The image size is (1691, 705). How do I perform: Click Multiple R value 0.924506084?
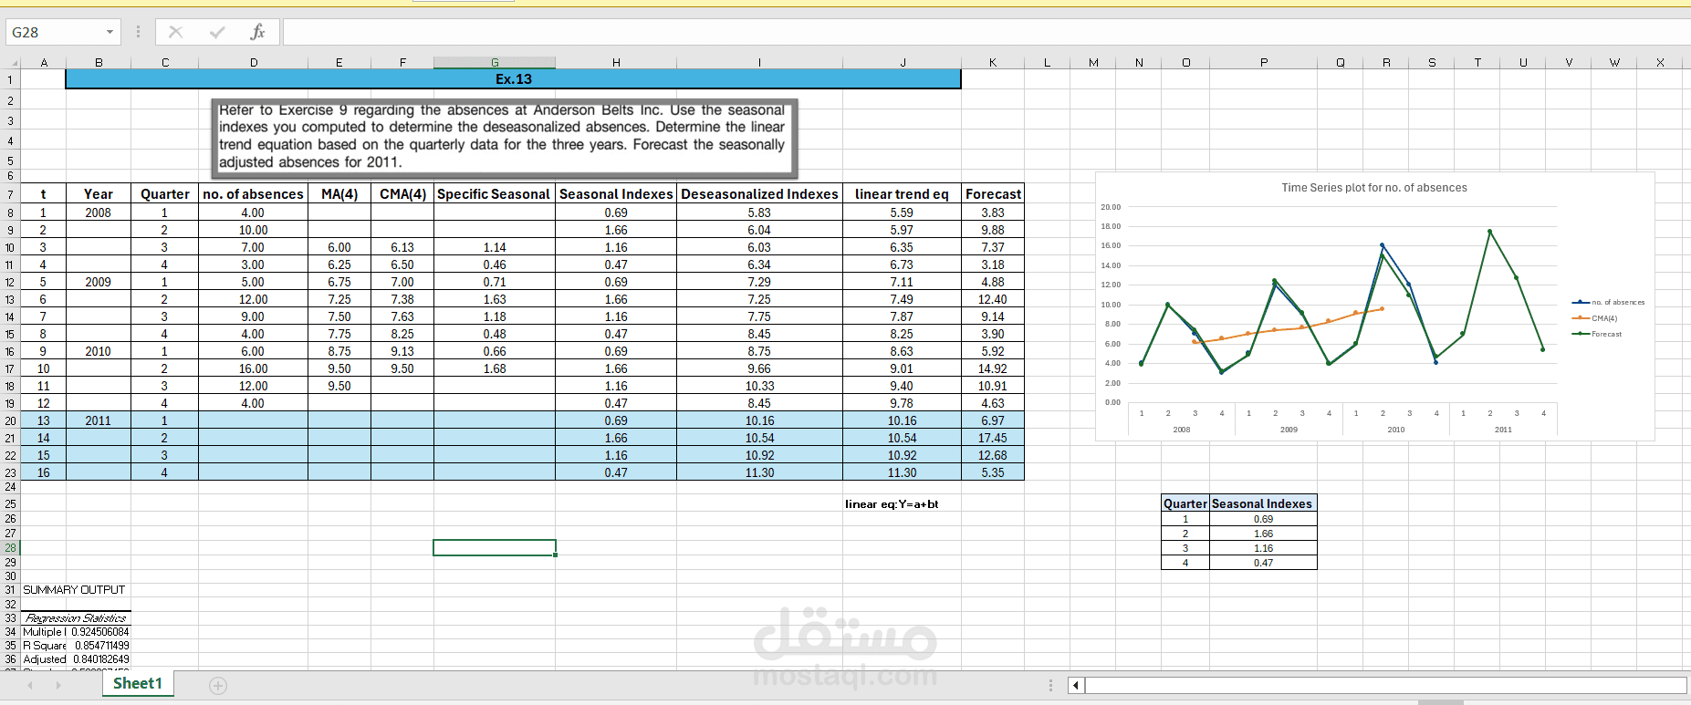(100, 631)
